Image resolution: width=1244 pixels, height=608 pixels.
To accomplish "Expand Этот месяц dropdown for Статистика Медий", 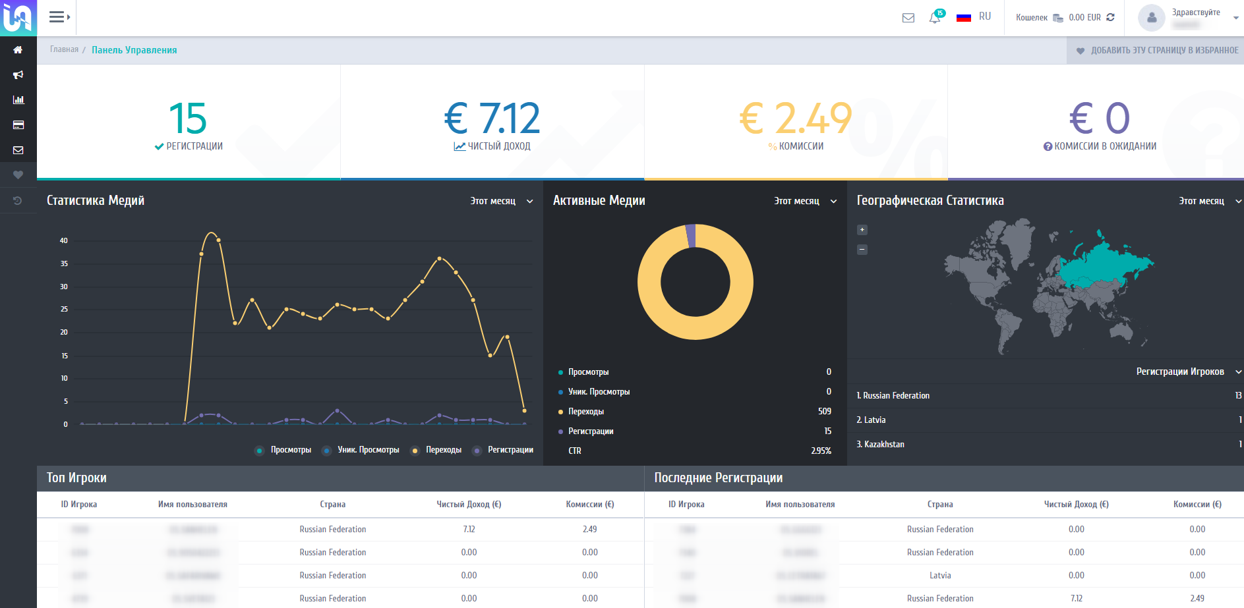I will tap(501, 201).
